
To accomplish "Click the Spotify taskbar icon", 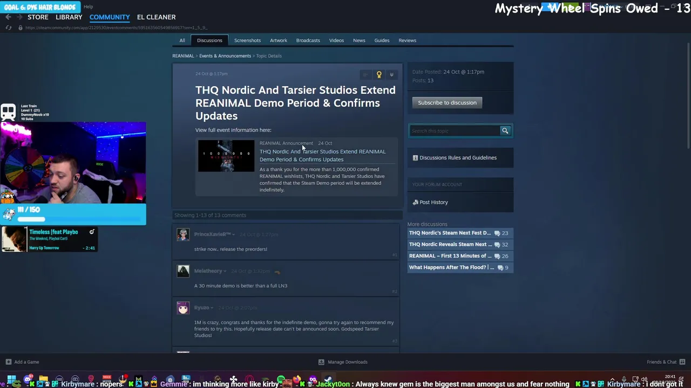I will pyautogui.click(x=281, y=379).
